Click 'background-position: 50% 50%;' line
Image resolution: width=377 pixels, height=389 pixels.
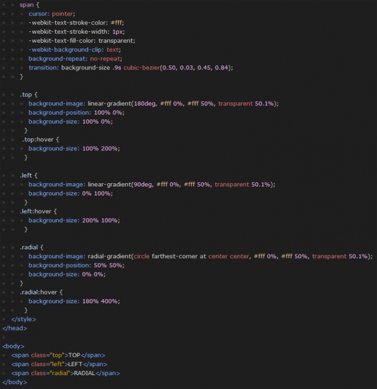click(76, 265)
